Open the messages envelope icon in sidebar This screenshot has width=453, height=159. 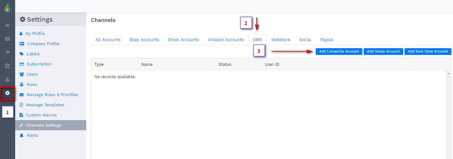click(7, 39)
